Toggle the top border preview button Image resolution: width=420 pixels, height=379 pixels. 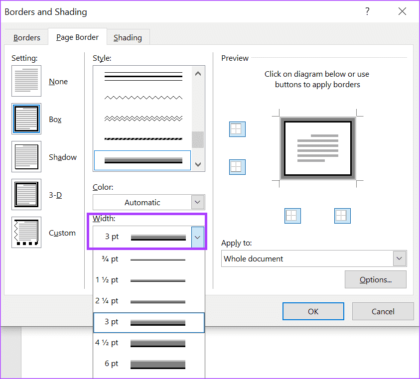[x=237, y=129]
